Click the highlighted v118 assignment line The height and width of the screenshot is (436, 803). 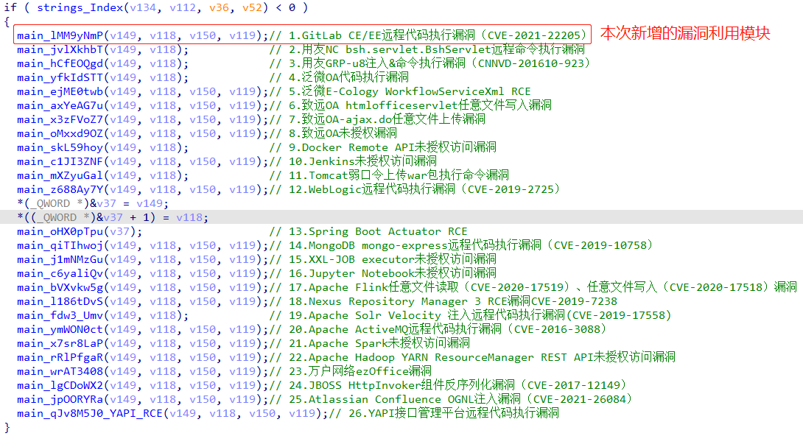(113, 217)
